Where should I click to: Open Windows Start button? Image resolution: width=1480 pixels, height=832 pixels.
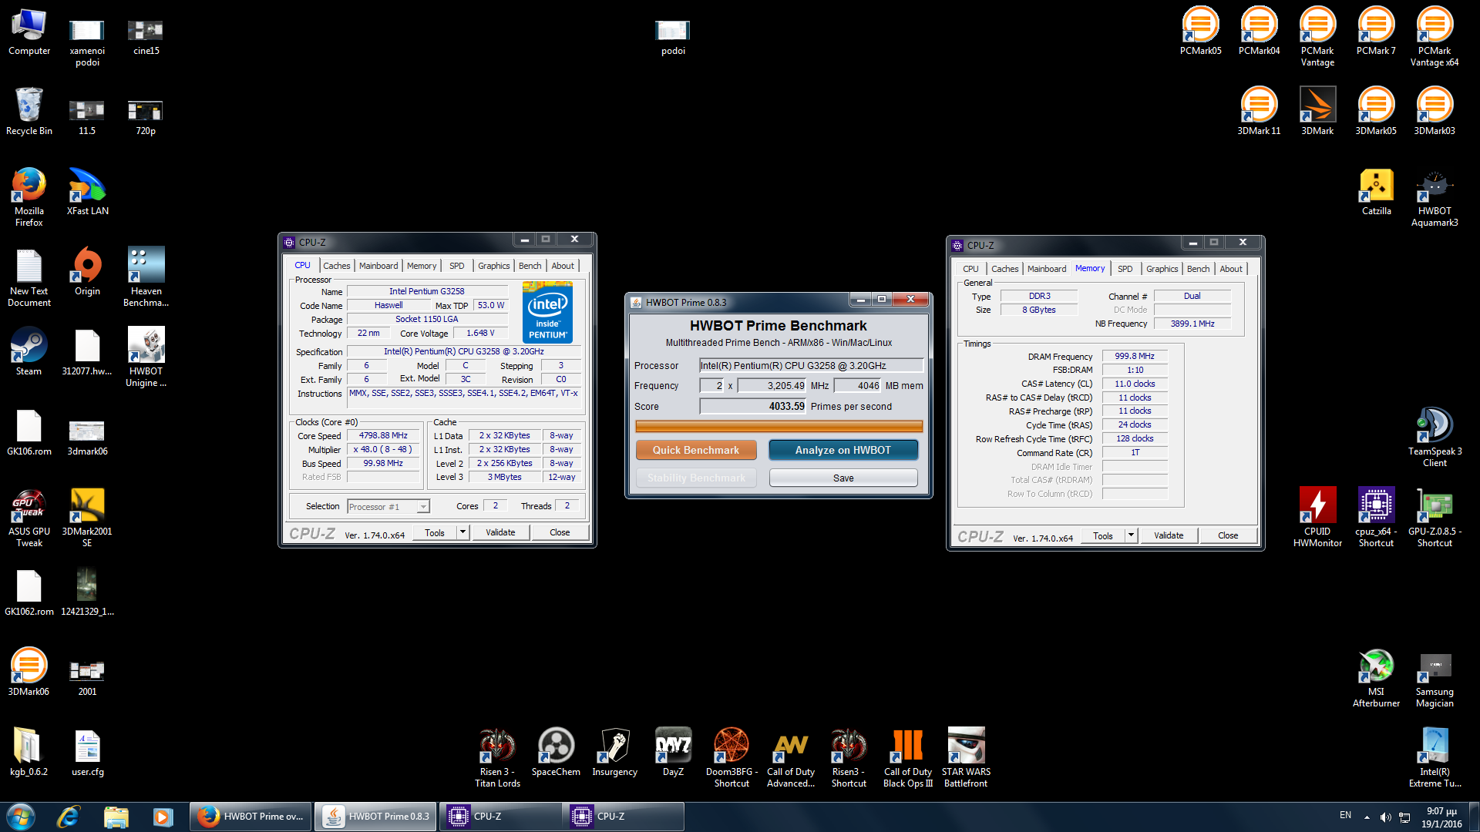21,817
